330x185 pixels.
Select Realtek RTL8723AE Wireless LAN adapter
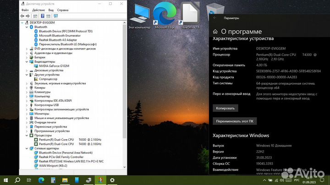coord(71,162)
